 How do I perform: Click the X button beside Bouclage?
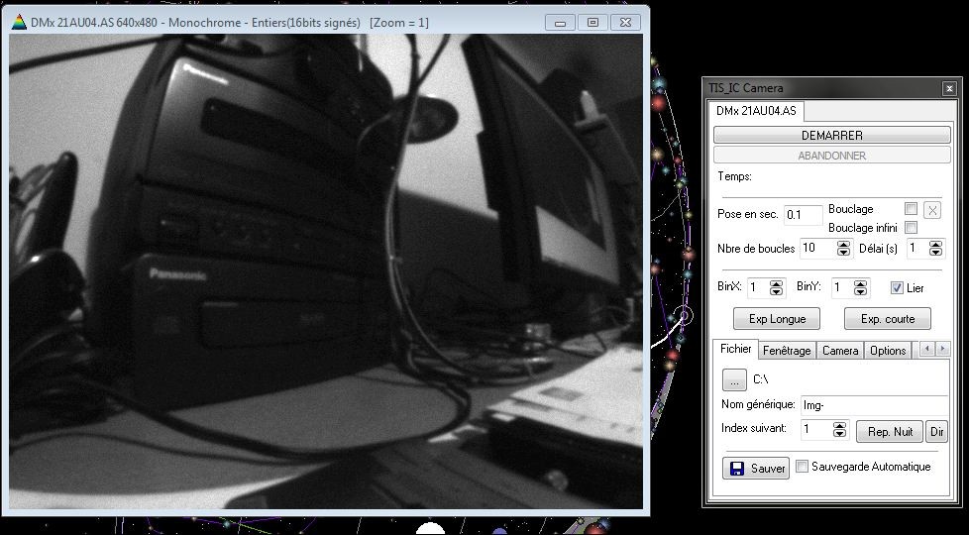[932, 210]
